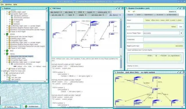Select the EXTERN_ONE node in the Sketcher panel
This screenshot has width=186, height=109.
coord(157,79)
